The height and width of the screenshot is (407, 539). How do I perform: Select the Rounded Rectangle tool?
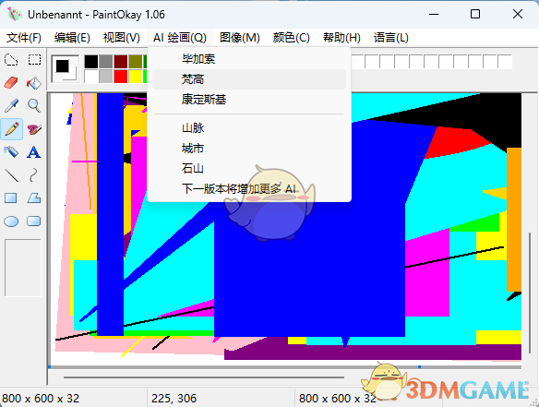pos(34,221)
